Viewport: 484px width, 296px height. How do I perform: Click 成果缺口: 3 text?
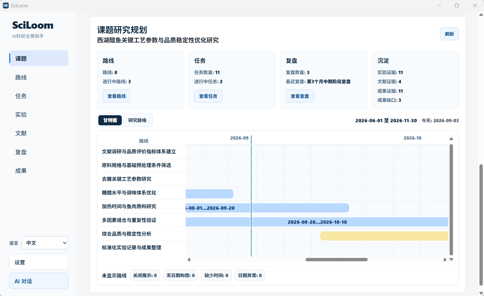(389, 100)
